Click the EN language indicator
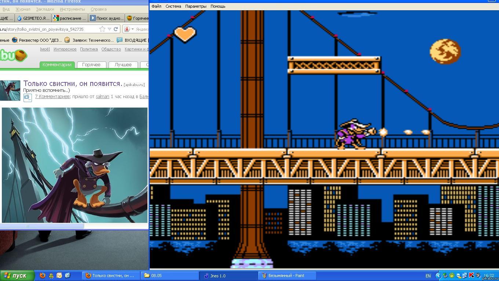The height and width of the screenshot is (281, 499). point(428,276)
